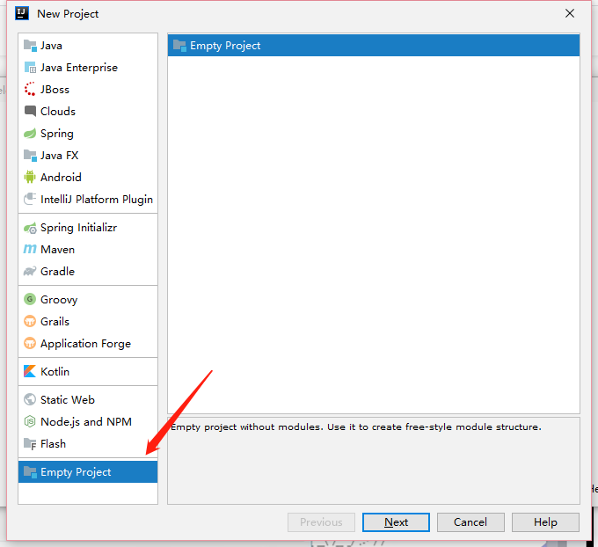
Task: Select the Maven m icon
Action: [30, 250]
